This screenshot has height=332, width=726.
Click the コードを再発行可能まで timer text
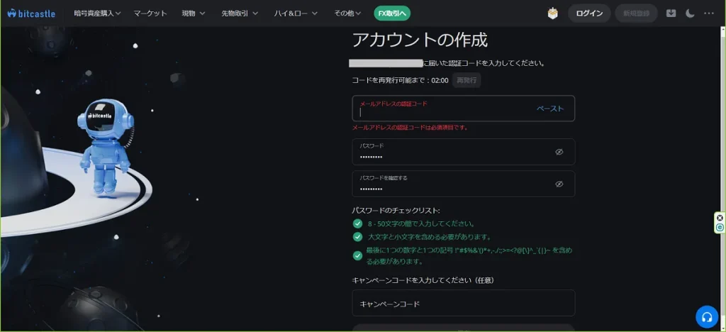[400, 80]
